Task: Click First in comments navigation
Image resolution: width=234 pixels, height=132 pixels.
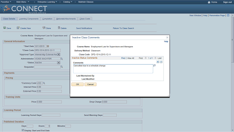Action: click(x=141, y=58)
